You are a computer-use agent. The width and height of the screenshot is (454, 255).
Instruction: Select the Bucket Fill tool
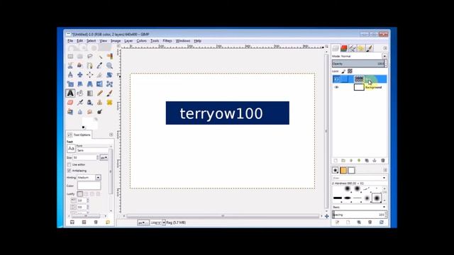[80, 93]
